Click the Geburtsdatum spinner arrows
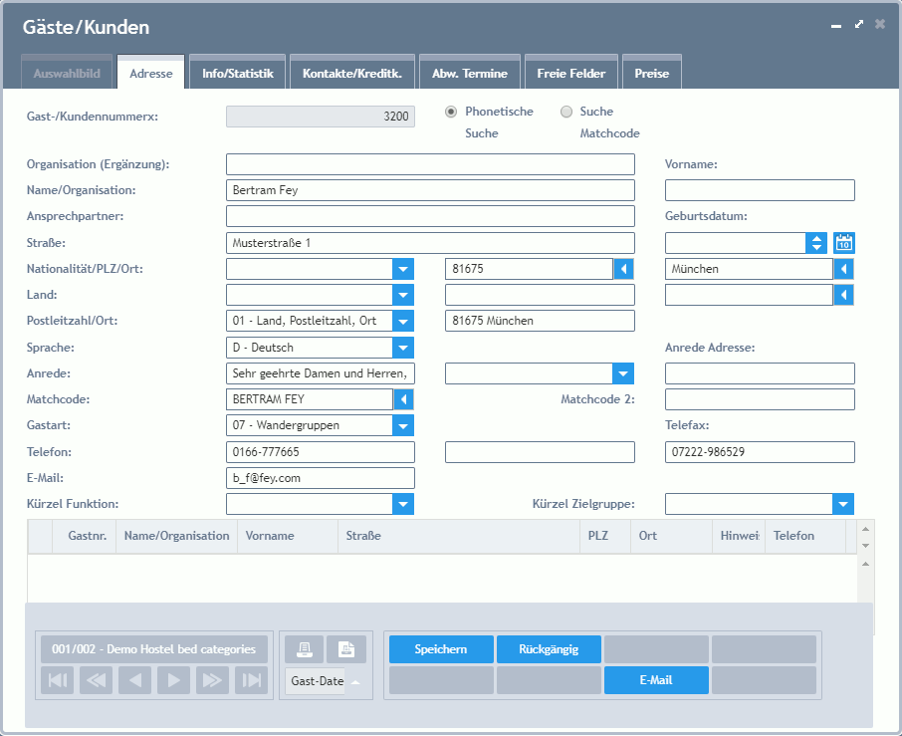The height and width of the screenshot is (736, 902). pyautogui.click(x=816, y=243)
